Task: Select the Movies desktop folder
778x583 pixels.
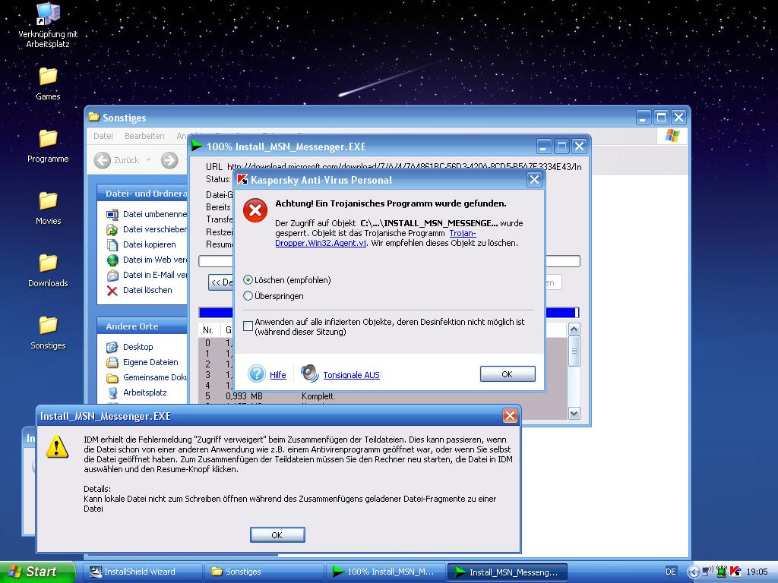Action: [48, 208]
